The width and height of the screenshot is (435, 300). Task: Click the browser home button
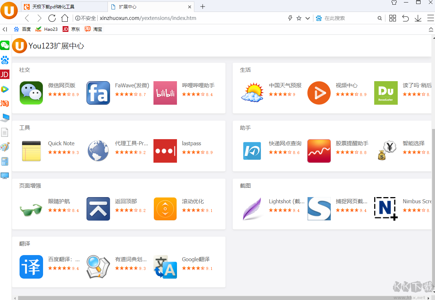(65, 18)
